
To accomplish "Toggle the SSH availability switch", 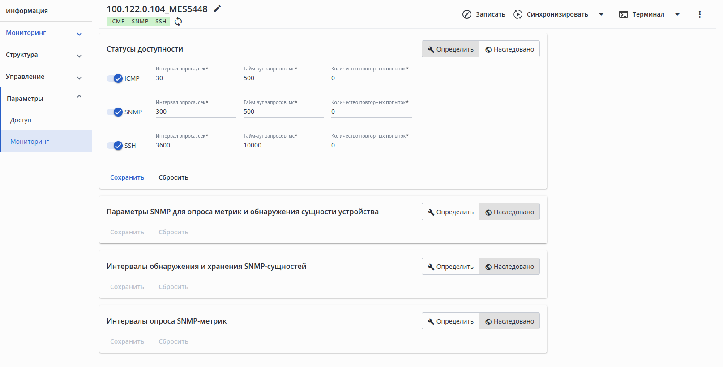I will (x=115, y=146).
